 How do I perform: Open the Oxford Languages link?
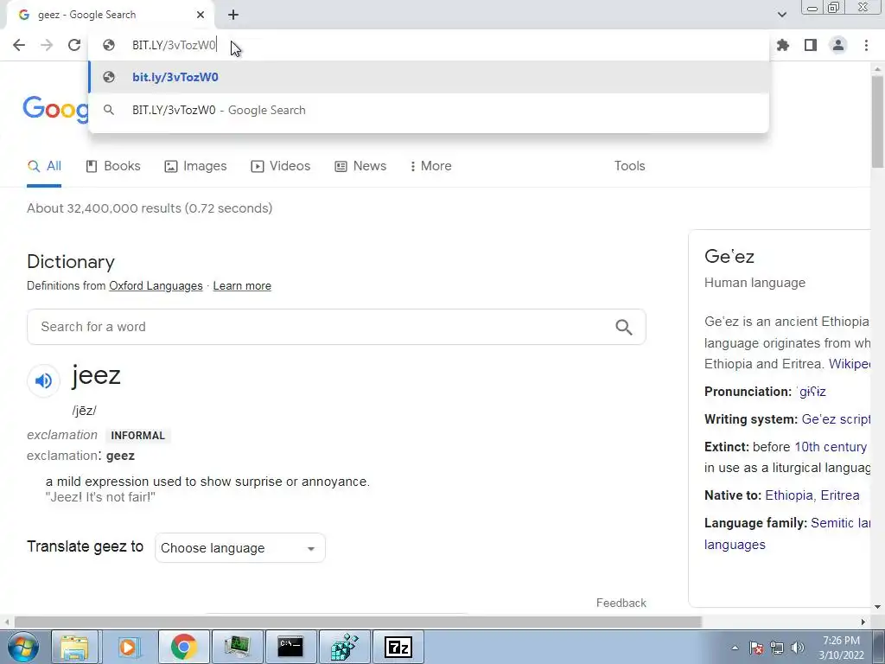click(156, 285)
